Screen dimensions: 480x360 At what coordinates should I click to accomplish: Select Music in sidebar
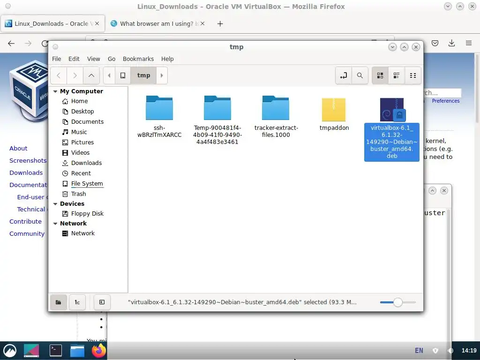(x=79, y=132)
